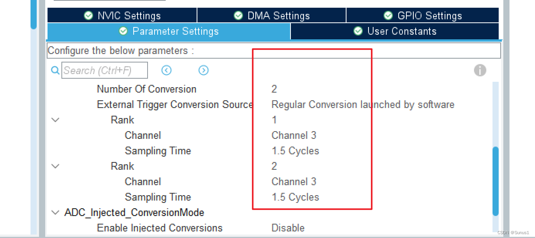Click the green check icon on NVIC Settings
Viewport: 535px width, 238px height.
88,15
